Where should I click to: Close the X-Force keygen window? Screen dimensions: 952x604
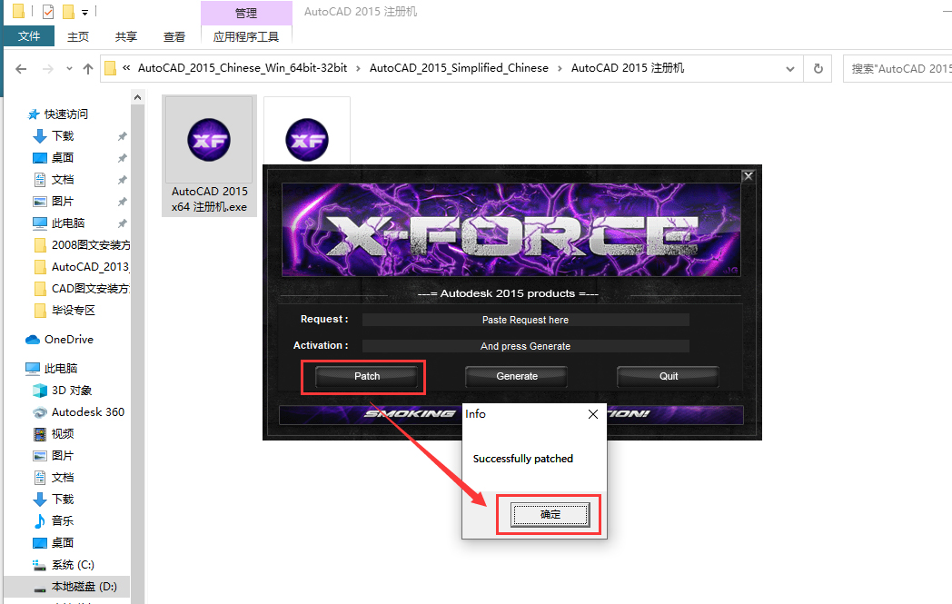[748, 176]
